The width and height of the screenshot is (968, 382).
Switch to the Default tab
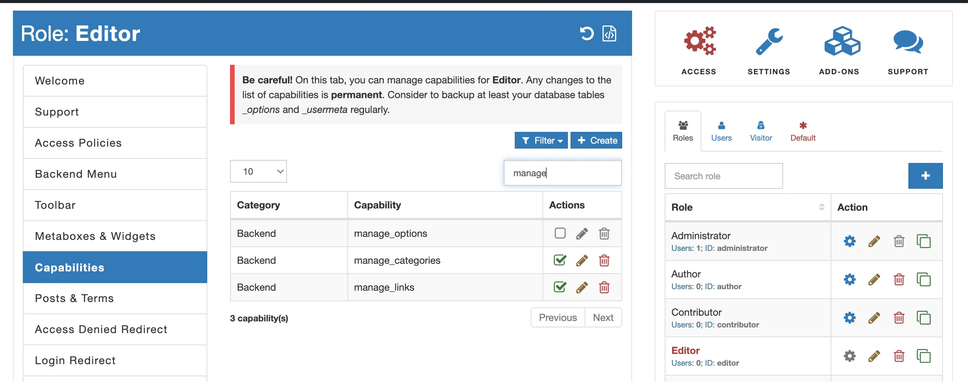803,131
